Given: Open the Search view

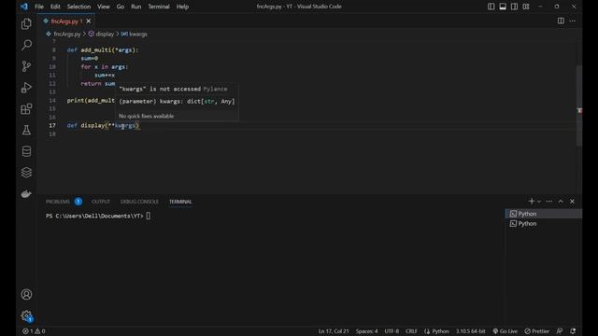Looking at the screenshot, I should pos(26,45).
